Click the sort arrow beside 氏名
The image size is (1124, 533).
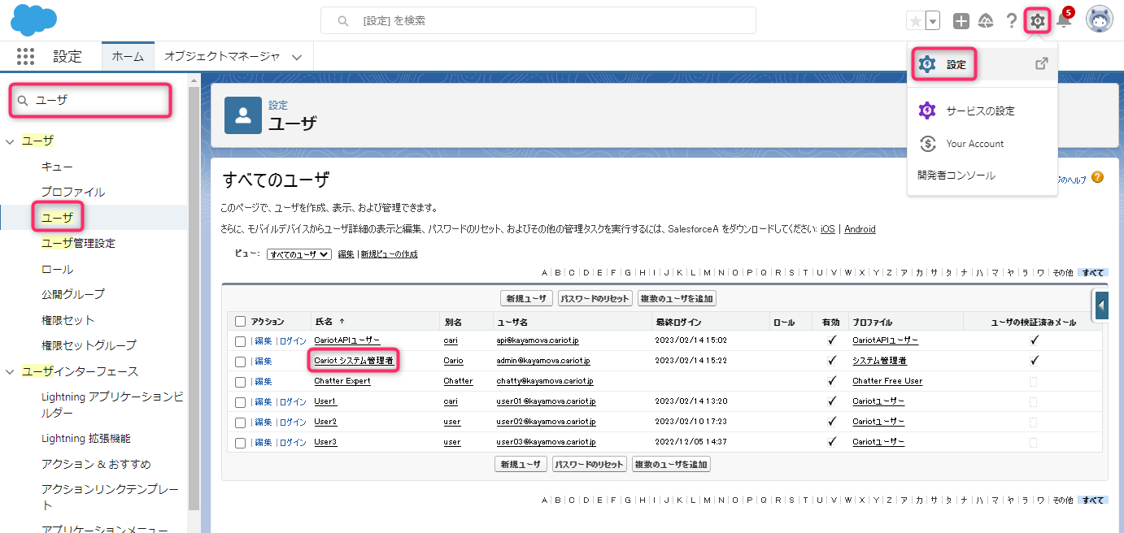pos(342,322)
